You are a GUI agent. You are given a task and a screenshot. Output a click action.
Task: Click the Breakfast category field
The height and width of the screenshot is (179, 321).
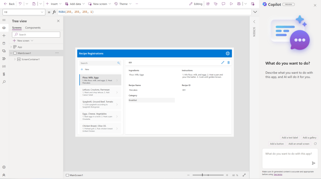tap(151, 100)
